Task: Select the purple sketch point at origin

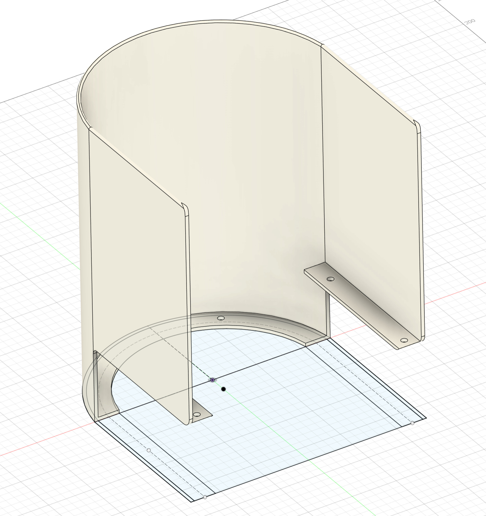Action: (212, 380)
